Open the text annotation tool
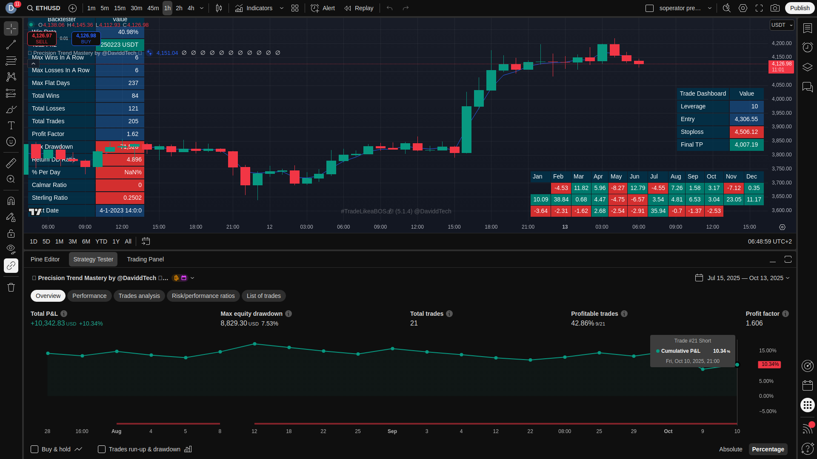 [x=11, y=125]
